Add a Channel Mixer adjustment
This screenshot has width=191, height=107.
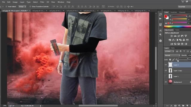[184, 40]
